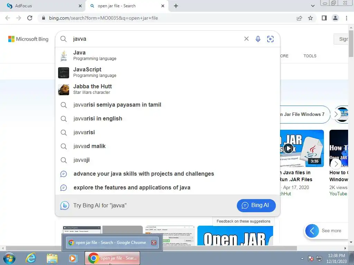This screenshot has height=265, width=354.
Task: Switch to the AdFoc.us tab
Action: [43, 6]
